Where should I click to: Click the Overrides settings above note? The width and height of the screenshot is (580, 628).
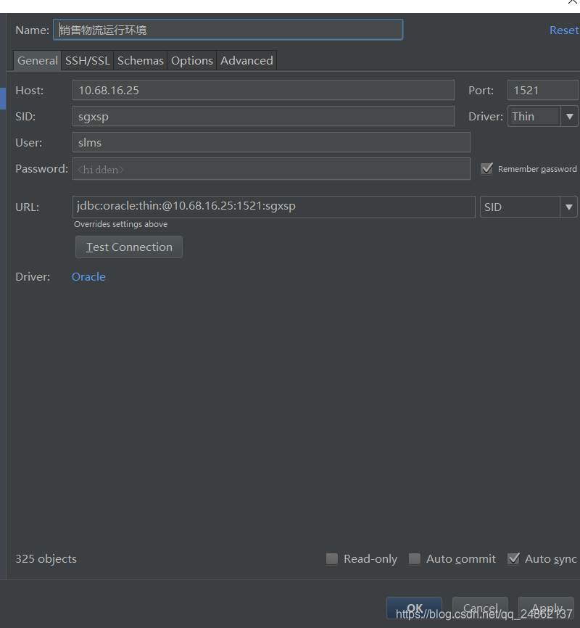pos(120,224)
